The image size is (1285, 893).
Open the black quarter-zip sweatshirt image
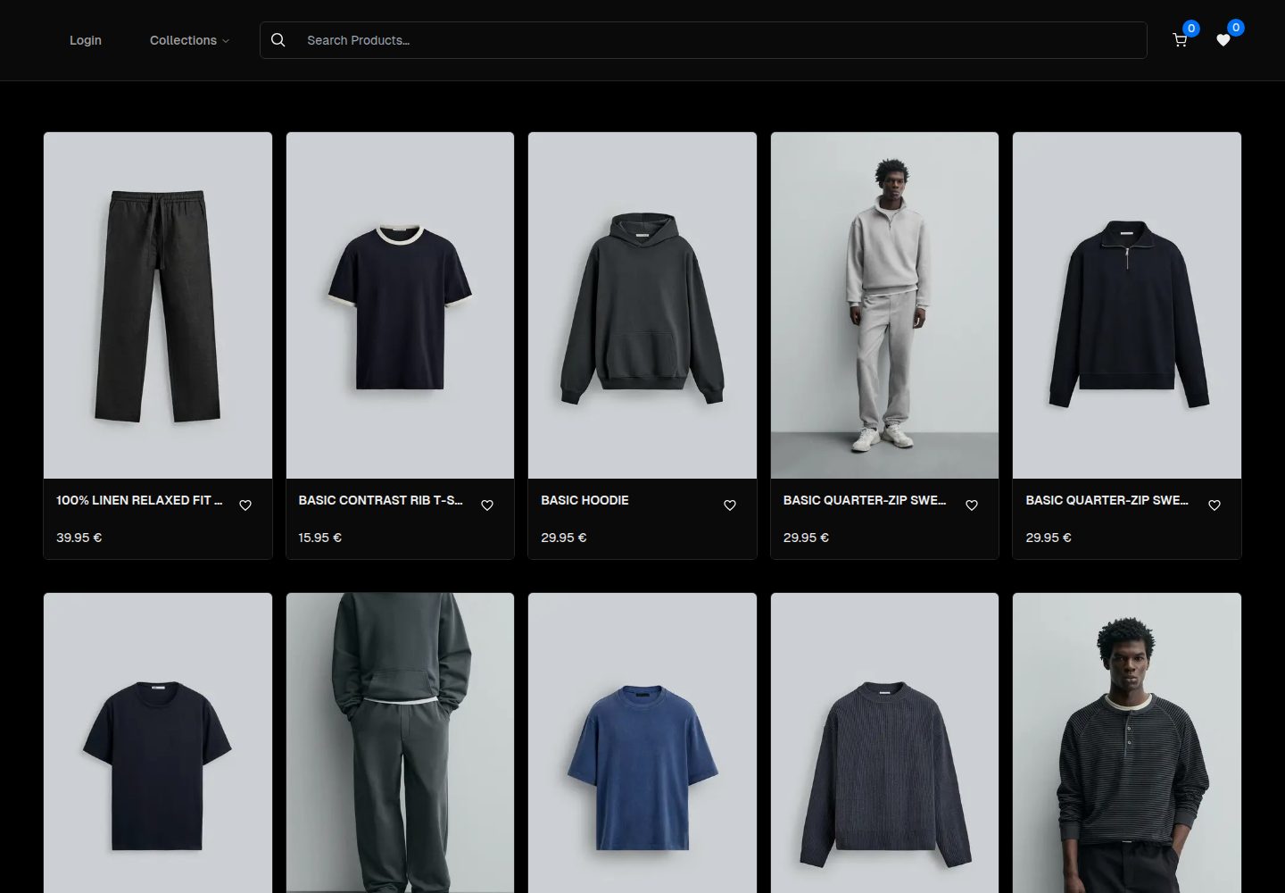click(1127, 305)
